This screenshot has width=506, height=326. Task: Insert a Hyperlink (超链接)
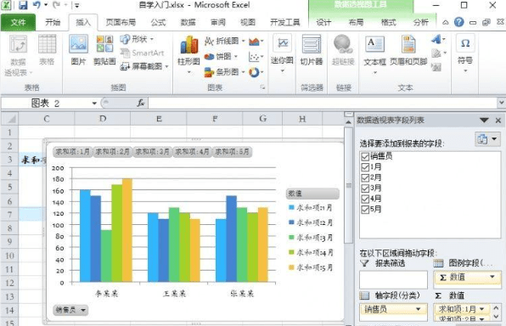(x=343, y=50)
